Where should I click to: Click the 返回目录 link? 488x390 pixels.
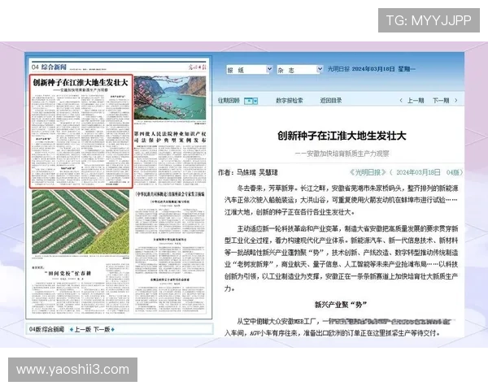point(330,101)
